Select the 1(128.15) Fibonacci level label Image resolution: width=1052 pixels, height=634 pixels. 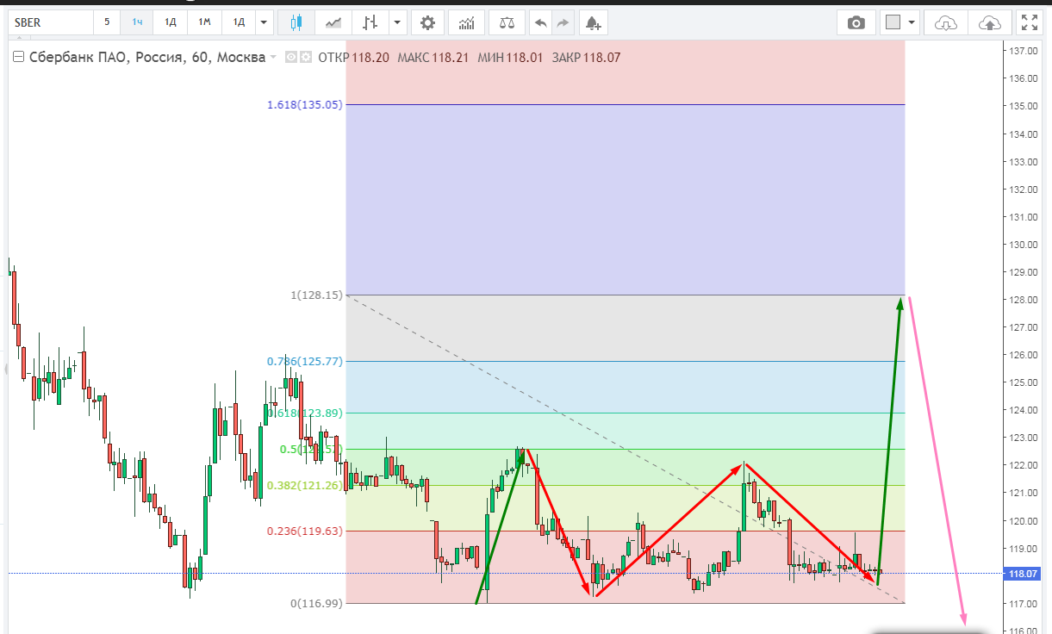(x=316, y=295)
